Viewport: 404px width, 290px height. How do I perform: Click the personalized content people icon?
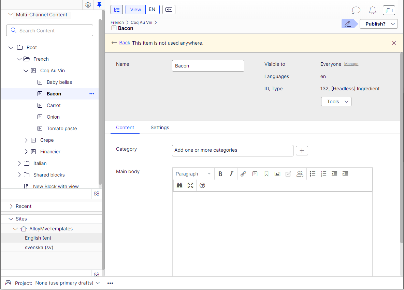[300, 174]
